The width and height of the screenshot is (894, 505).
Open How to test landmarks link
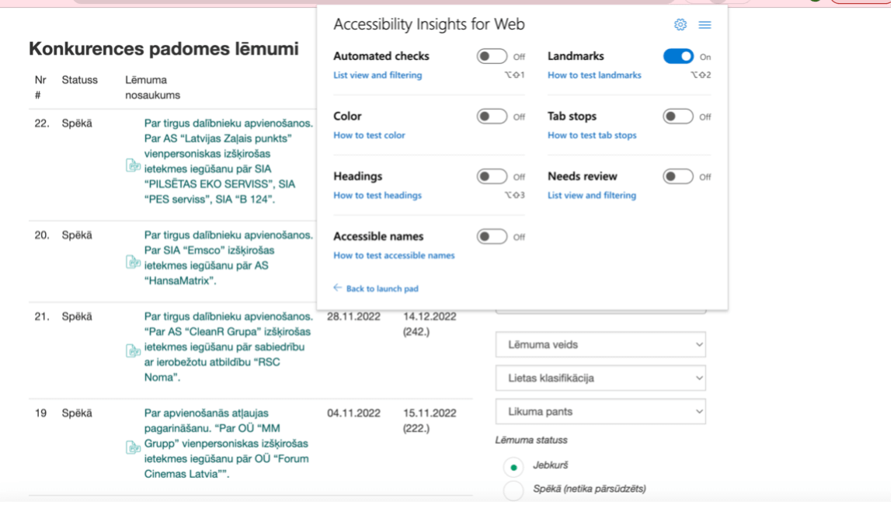click(594, 75)
